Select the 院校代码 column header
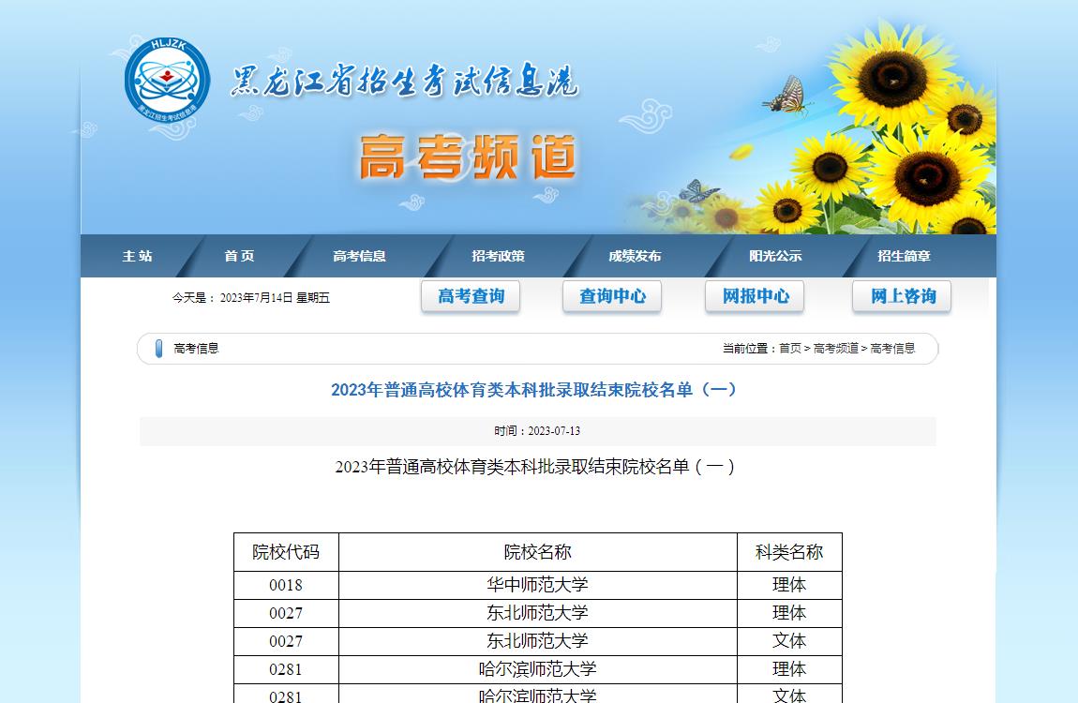The image size is (1078, 703). pyautogui.click(x=286, y=552)
